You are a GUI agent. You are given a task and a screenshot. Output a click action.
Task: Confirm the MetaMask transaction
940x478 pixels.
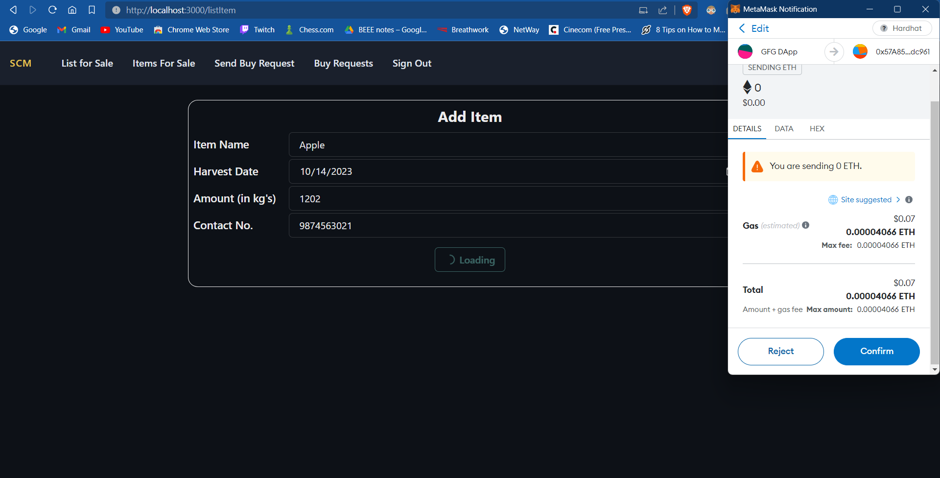pos(876,351)
